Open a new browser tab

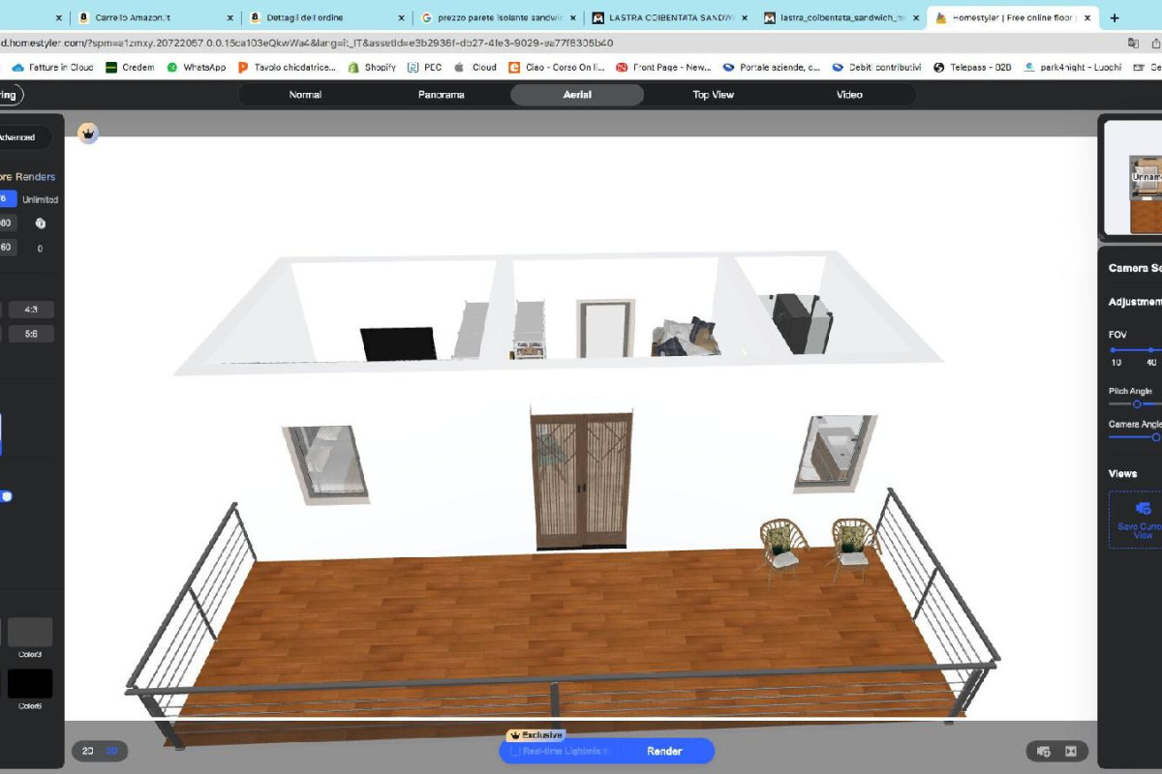click(x=1115, y=17)
